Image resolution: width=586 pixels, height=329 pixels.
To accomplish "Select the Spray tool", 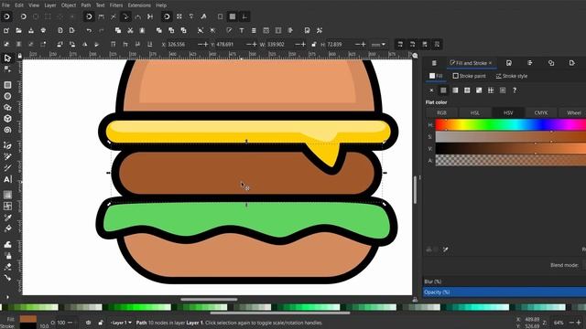I will click(x=7, y=256).
